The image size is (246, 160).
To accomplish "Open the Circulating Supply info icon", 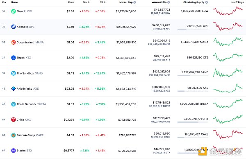I will (x=207, y=2).
